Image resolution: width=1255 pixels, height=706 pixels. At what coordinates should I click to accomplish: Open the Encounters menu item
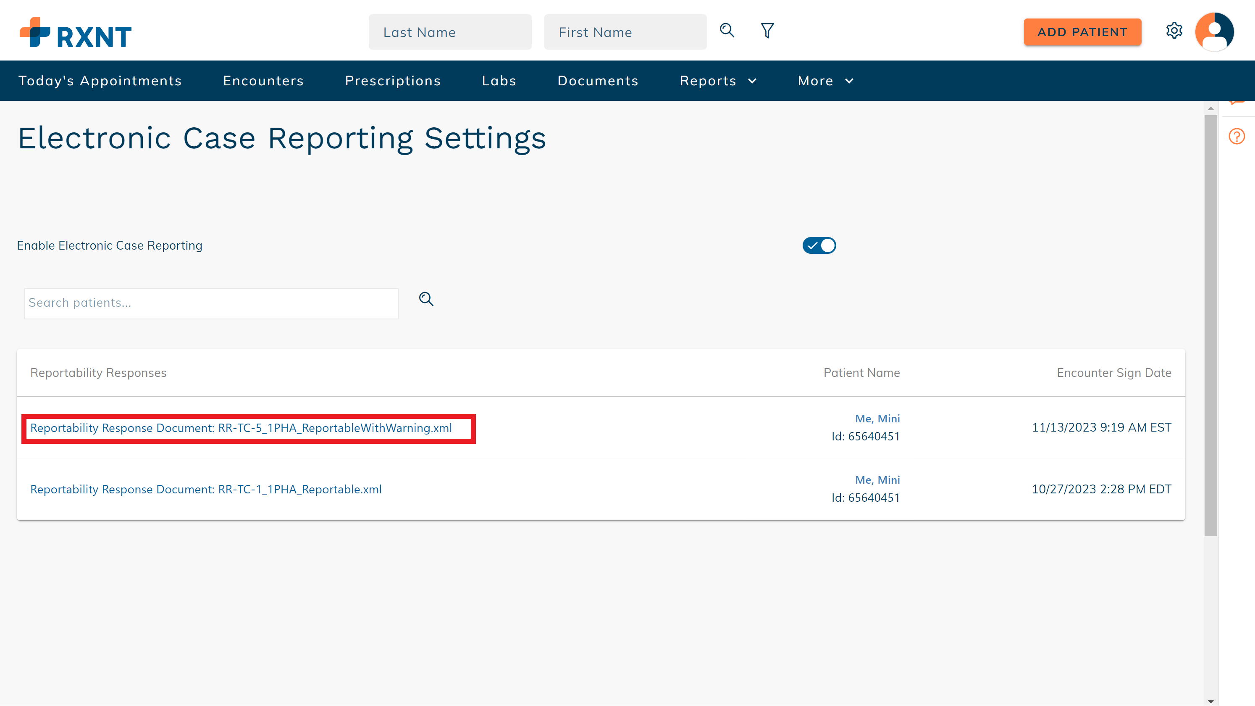pos(263,80)
